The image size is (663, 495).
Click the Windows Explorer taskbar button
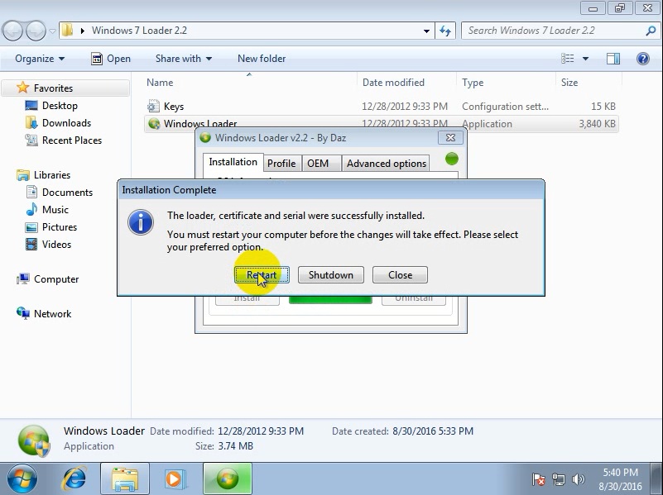(125, 479)
